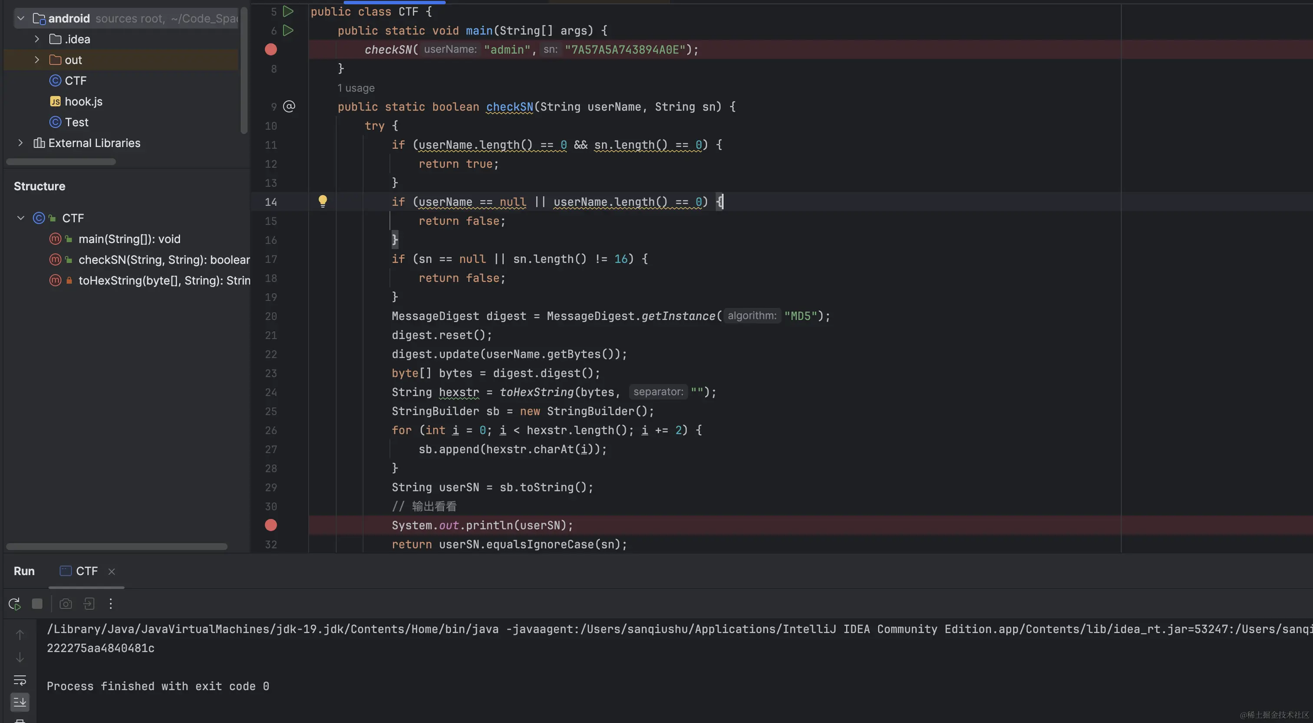Close the CTF run tab

click(x=112, y=572)
